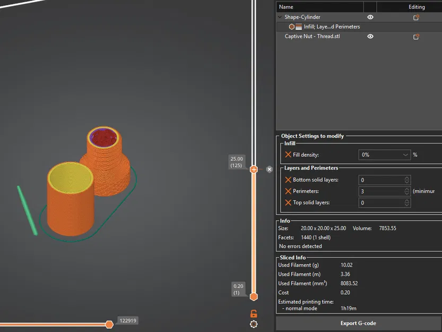The height and width of the screenshot is (332, 442).
Task: Remove the Perimeters override
Action: (288, 191)
